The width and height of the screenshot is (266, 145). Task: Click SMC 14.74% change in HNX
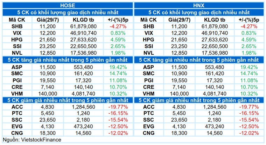[x=249, y=74]
